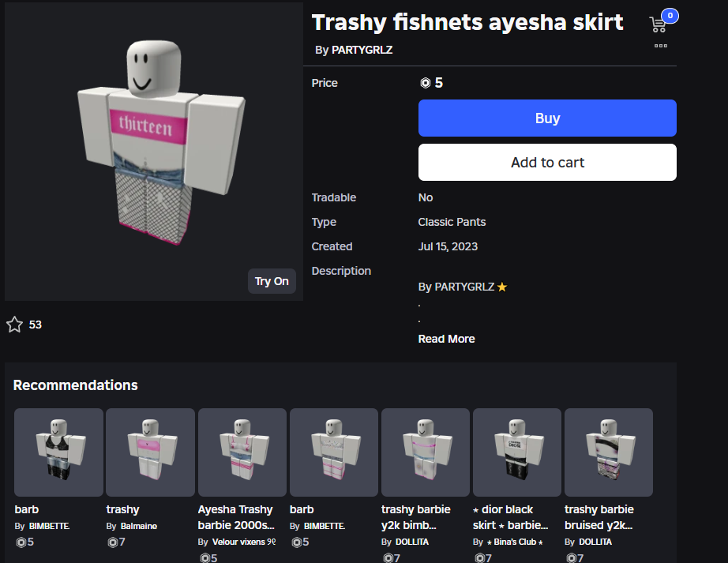Favorite the item with the star icon
Image resolution: width=728 pixels, height=563 pixels.
tap(14, 325)
